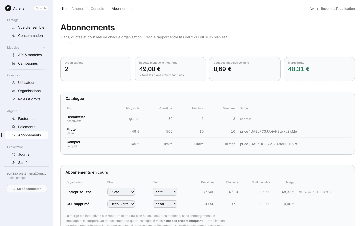Viewport: 362px width, 226px height.
Task: Click the Journal history icon
Action: [14, 154]
